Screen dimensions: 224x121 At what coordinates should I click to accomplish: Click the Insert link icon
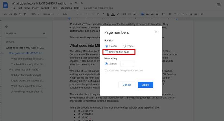pyautogui.click(x=125, y=14)
